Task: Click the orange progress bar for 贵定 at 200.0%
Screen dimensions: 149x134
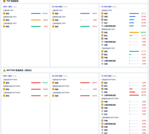Action: coord(134,32)
